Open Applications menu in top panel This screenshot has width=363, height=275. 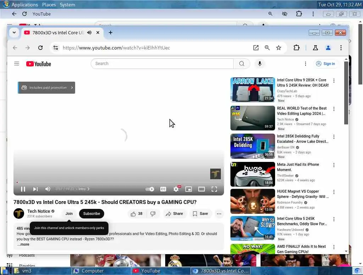click(x=24, y=5)
